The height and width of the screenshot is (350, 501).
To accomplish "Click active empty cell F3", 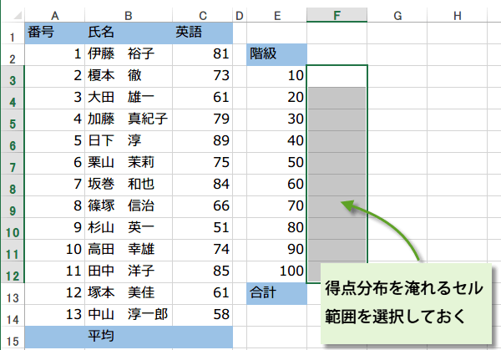I will click(337, 77).
